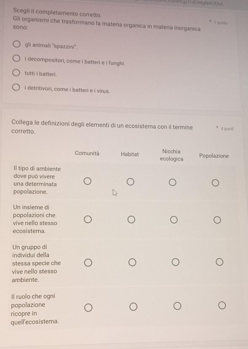Choose Popolazione for Il ruolo che ogni popolazione row
Viewport: 248px width, 349px height.
pos(222,305)
